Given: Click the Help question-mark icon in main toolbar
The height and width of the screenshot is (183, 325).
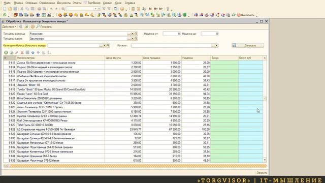Looking at the screenshot, I should (122, 9).
